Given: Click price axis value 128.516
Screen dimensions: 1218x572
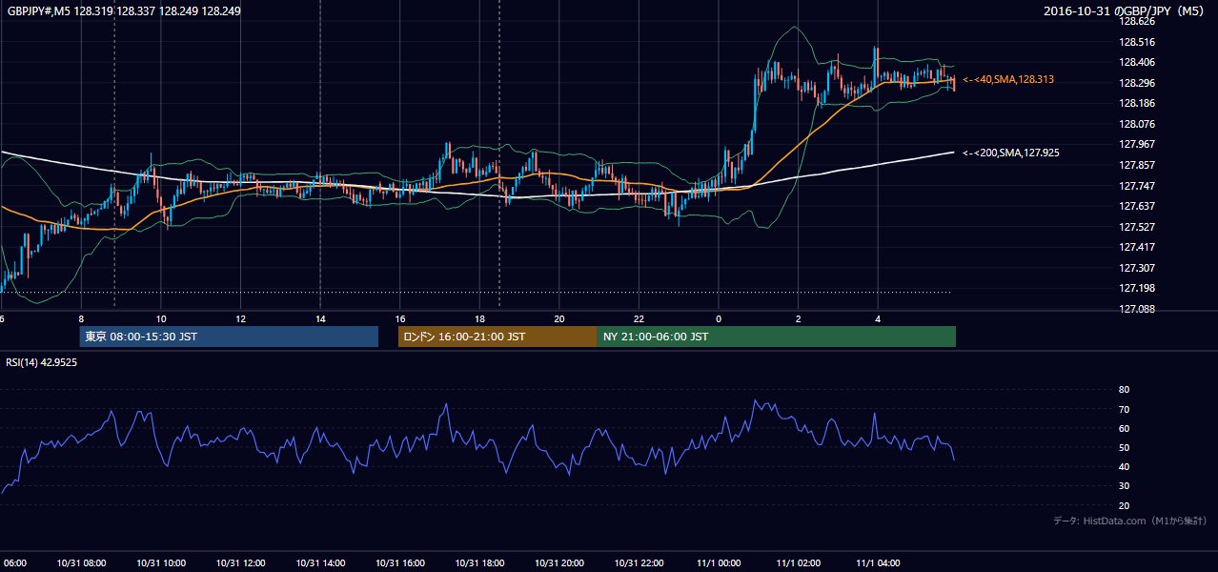Looking at the screenshot, I should coord(1138,42).
